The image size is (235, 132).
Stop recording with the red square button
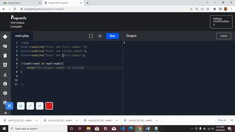click(x=49, y=106)
